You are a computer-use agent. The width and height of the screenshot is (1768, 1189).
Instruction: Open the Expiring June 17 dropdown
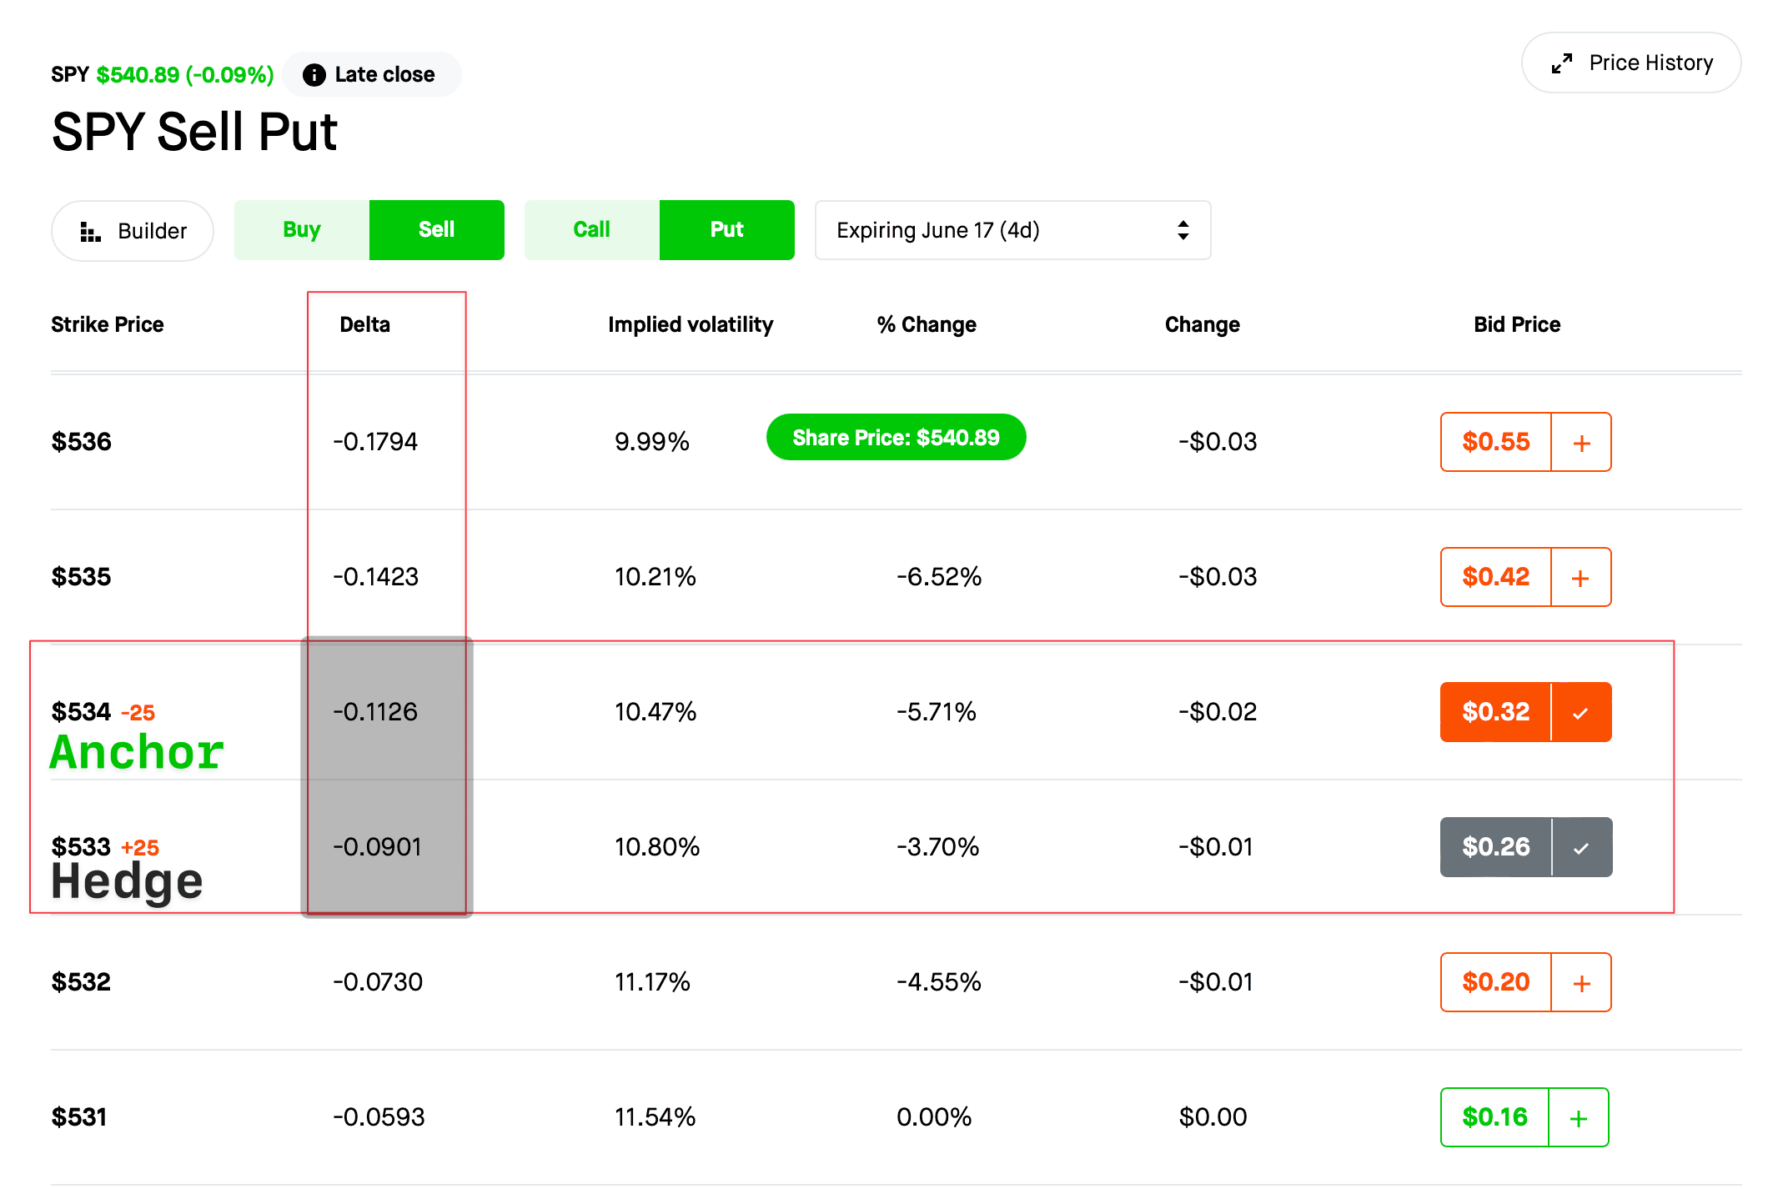[x=1012, y=230]
